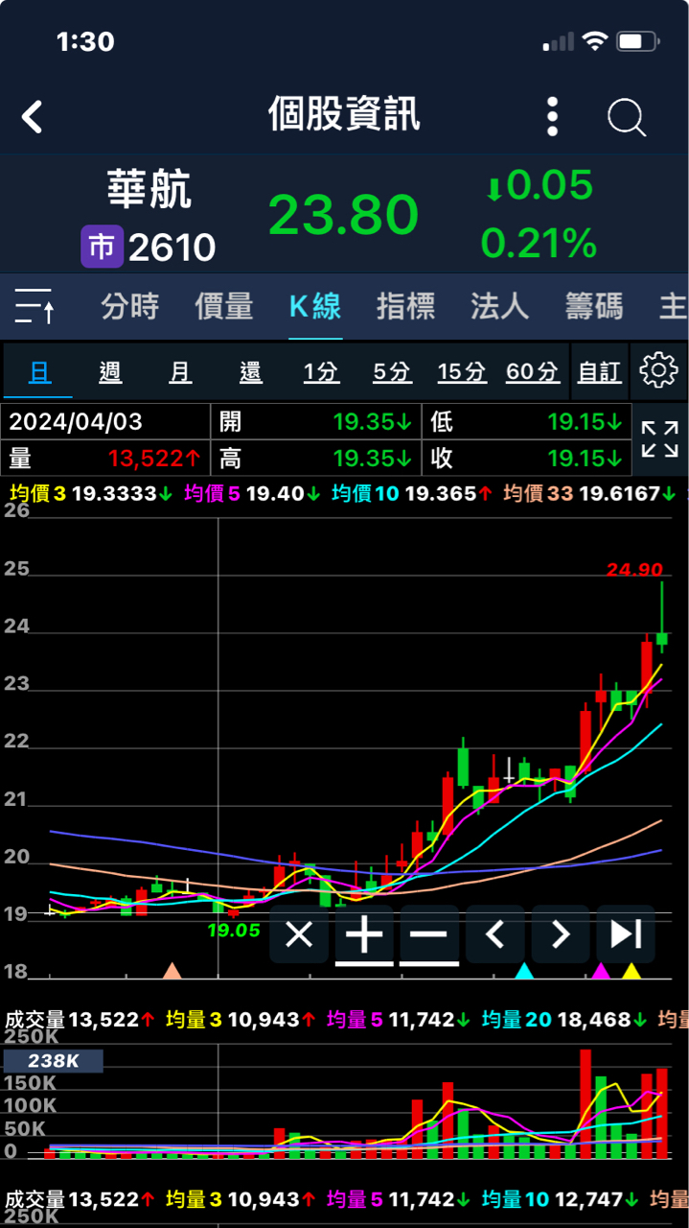Go back with the left chevron

(x=33, y=117)
